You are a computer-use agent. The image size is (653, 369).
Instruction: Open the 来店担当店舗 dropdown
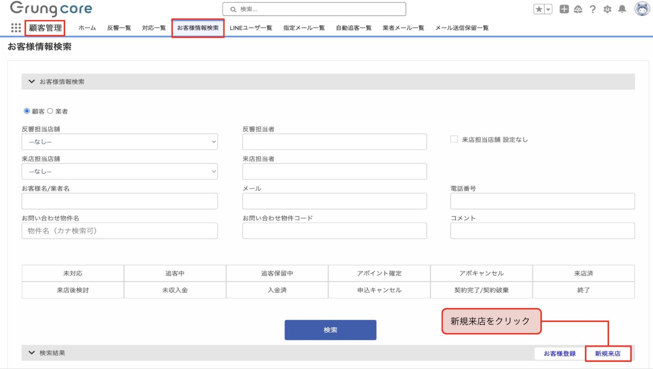pos(119,172)
